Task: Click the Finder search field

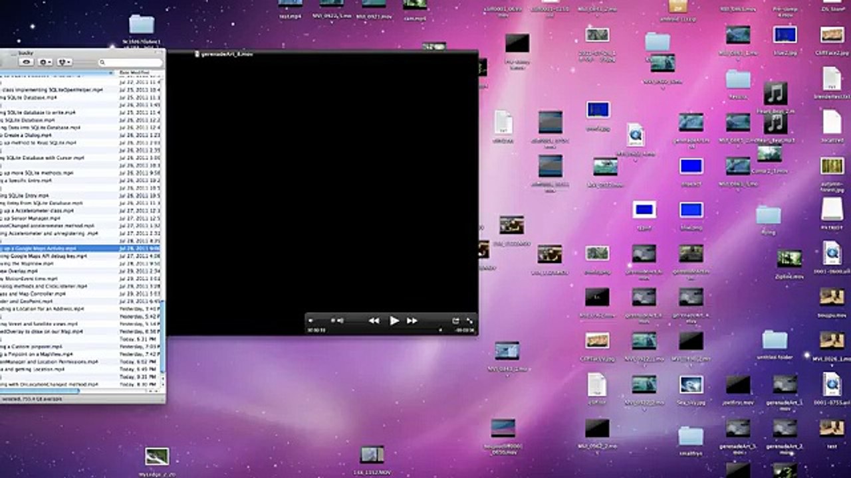Action: click(x=130, y=62)
